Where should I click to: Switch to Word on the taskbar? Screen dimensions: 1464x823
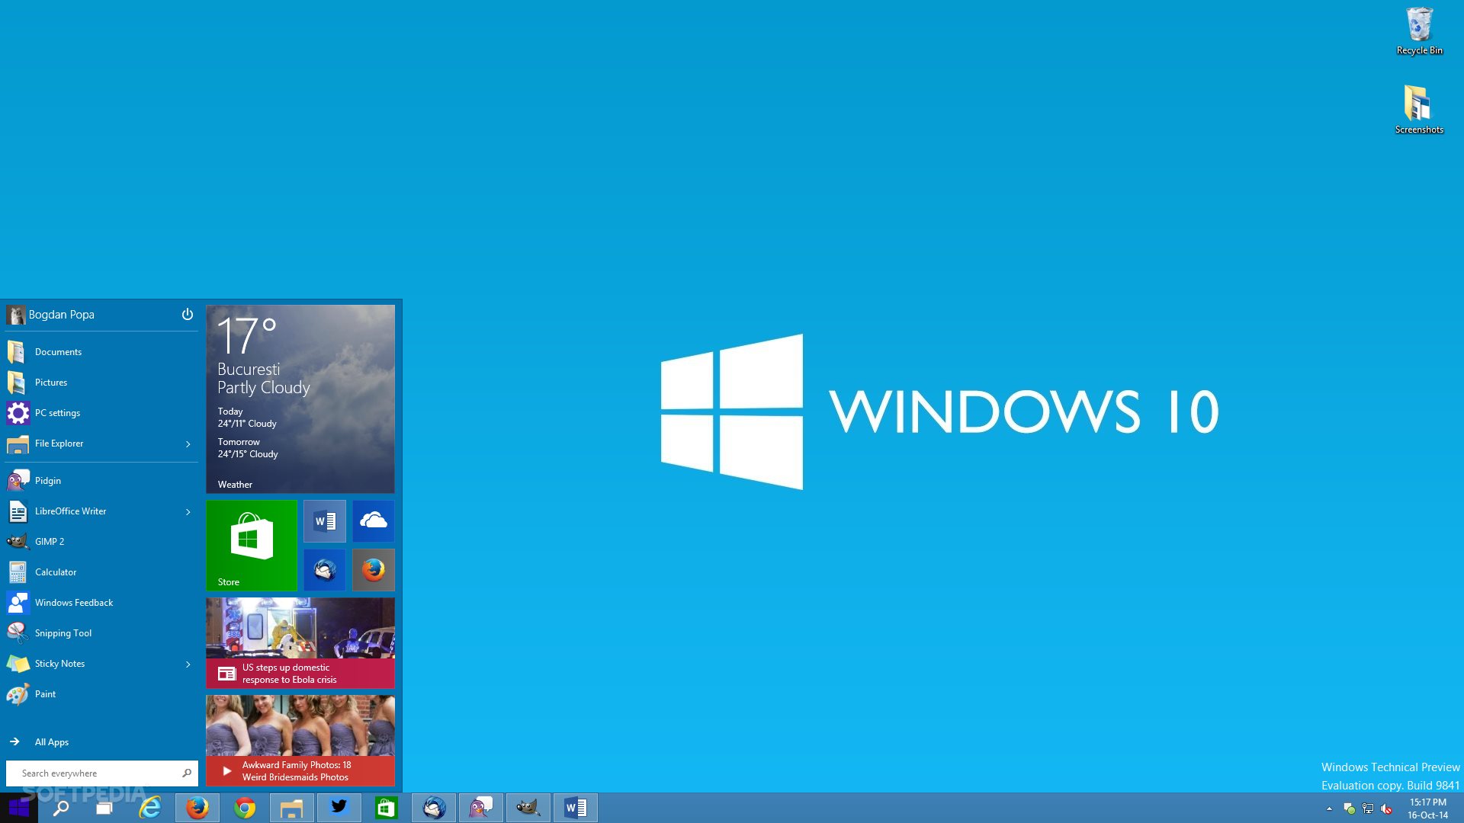[x=576, y=808]
